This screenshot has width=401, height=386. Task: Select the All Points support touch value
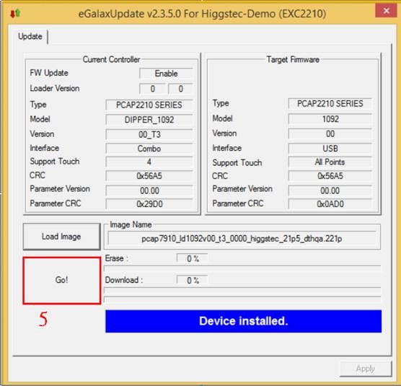click(x=330, y=162)
